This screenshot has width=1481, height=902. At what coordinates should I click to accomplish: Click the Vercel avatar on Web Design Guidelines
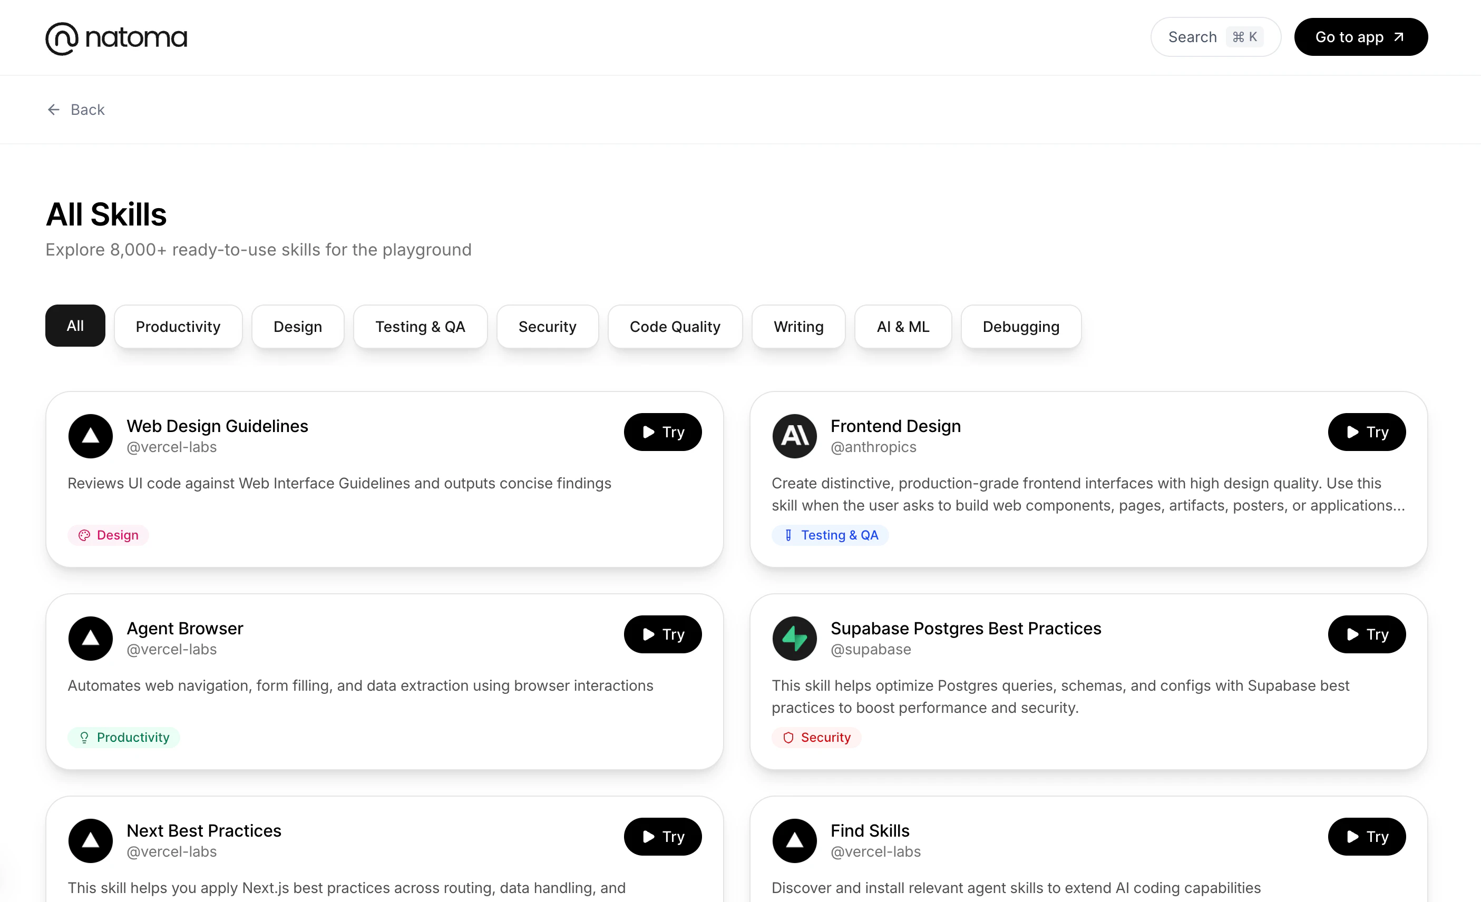tap(90, 436)
